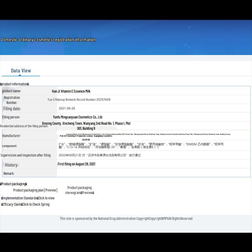Image resolution: width=252 pixels, height=252 pixels.
Task: Click the component ingredient list
Action: tap(141, 146)
